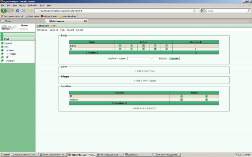Bookmark this page with the star icon
252x157 pixels.
click(194, 11)
